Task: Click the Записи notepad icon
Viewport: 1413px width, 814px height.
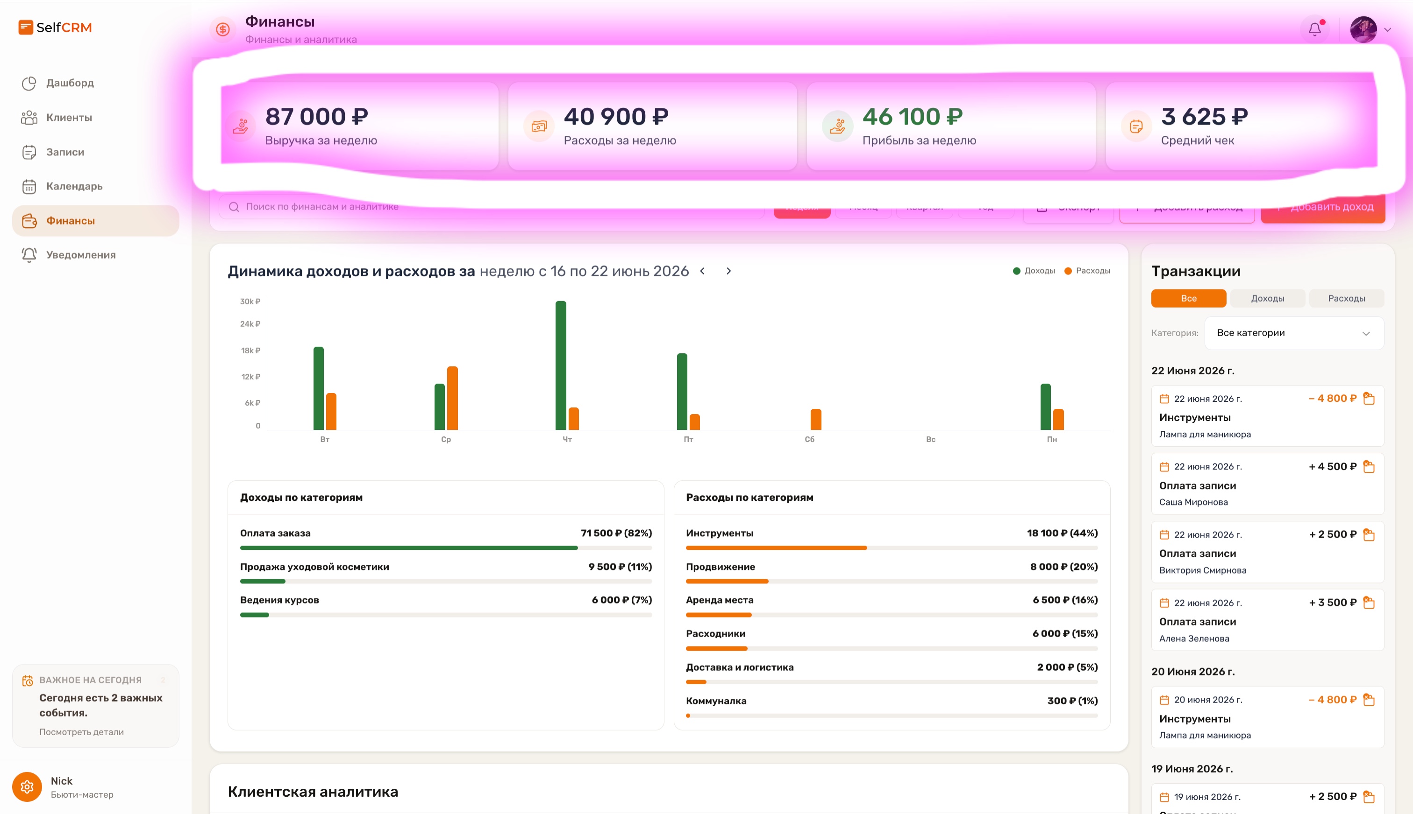Action: pos(29,152)
